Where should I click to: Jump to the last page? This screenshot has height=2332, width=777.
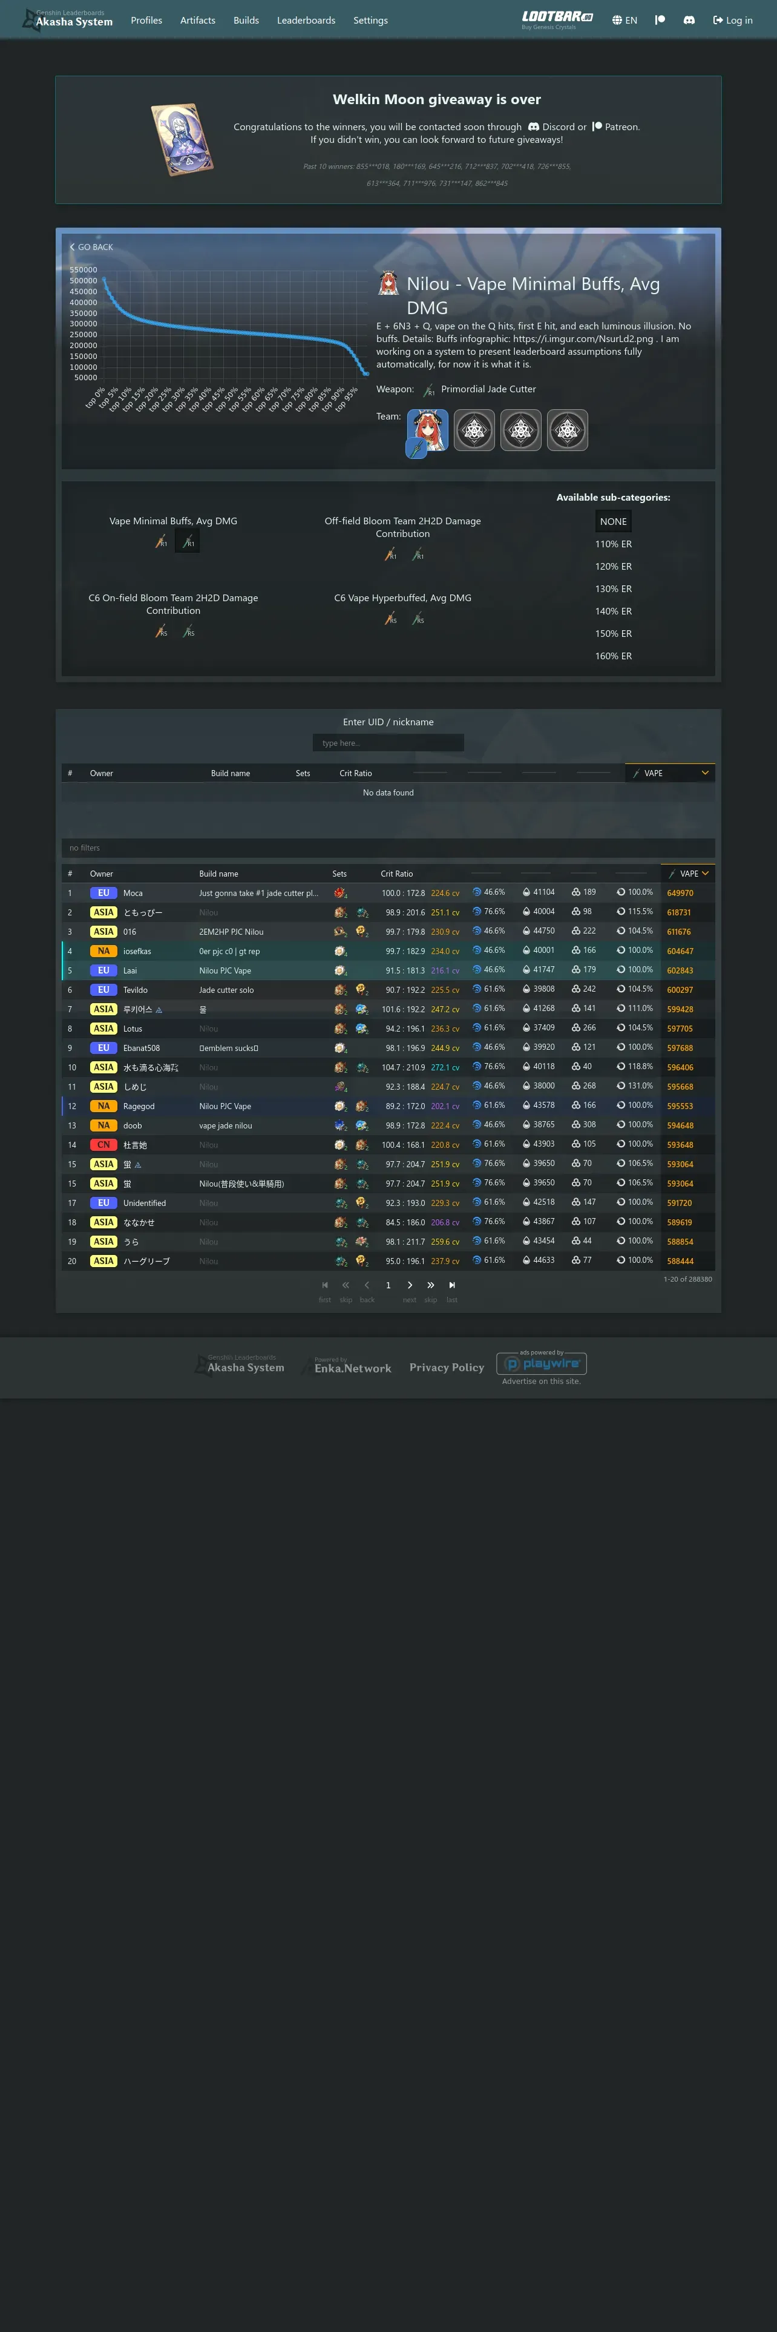(452, 1285)
